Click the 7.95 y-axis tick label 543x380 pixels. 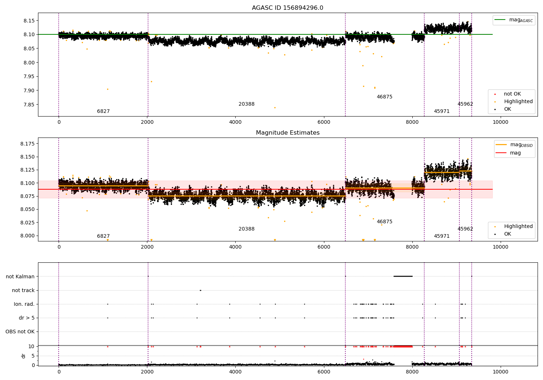pyautogui.click(x=30, y=76)
